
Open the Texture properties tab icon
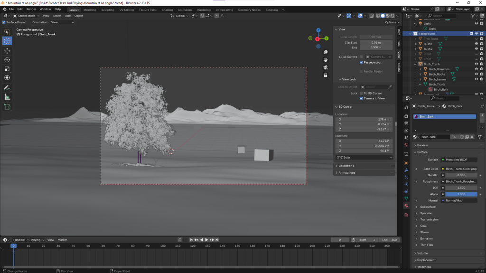(x=406, y=215)
